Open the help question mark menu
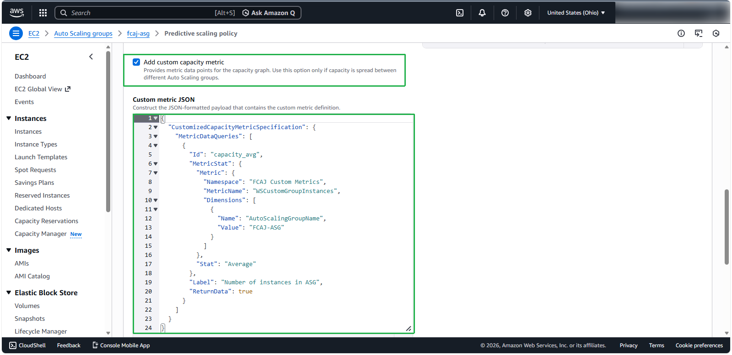The height and width of the screenshot is (355, 732). tap(505, 13)
